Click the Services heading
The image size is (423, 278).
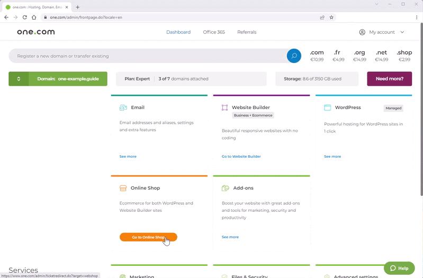tap(23, 270)
